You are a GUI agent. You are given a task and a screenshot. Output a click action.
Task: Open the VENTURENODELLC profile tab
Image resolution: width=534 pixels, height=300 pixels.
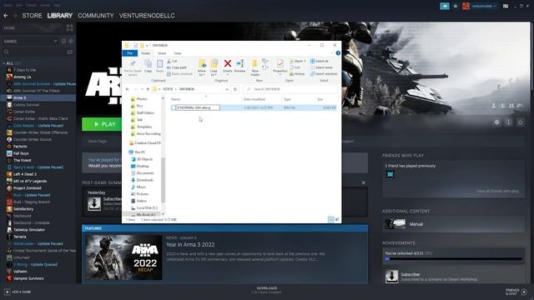click(x=147, y=16)
